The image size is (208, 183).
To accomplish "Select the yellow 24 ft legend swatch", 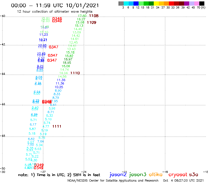I will [156, 3].
